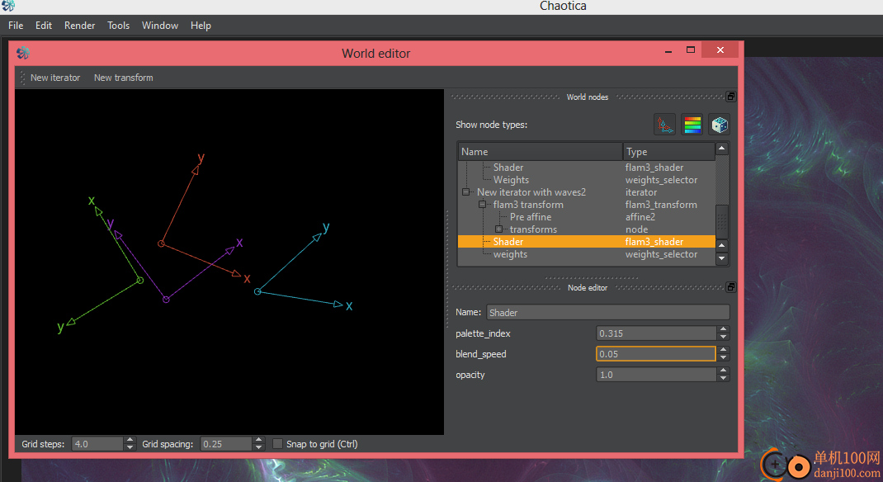Screen dimensions: 883x482
Task: Click the purple transform x-axis arrowhead
Action: pyautogui.click(x=229, y=251)
